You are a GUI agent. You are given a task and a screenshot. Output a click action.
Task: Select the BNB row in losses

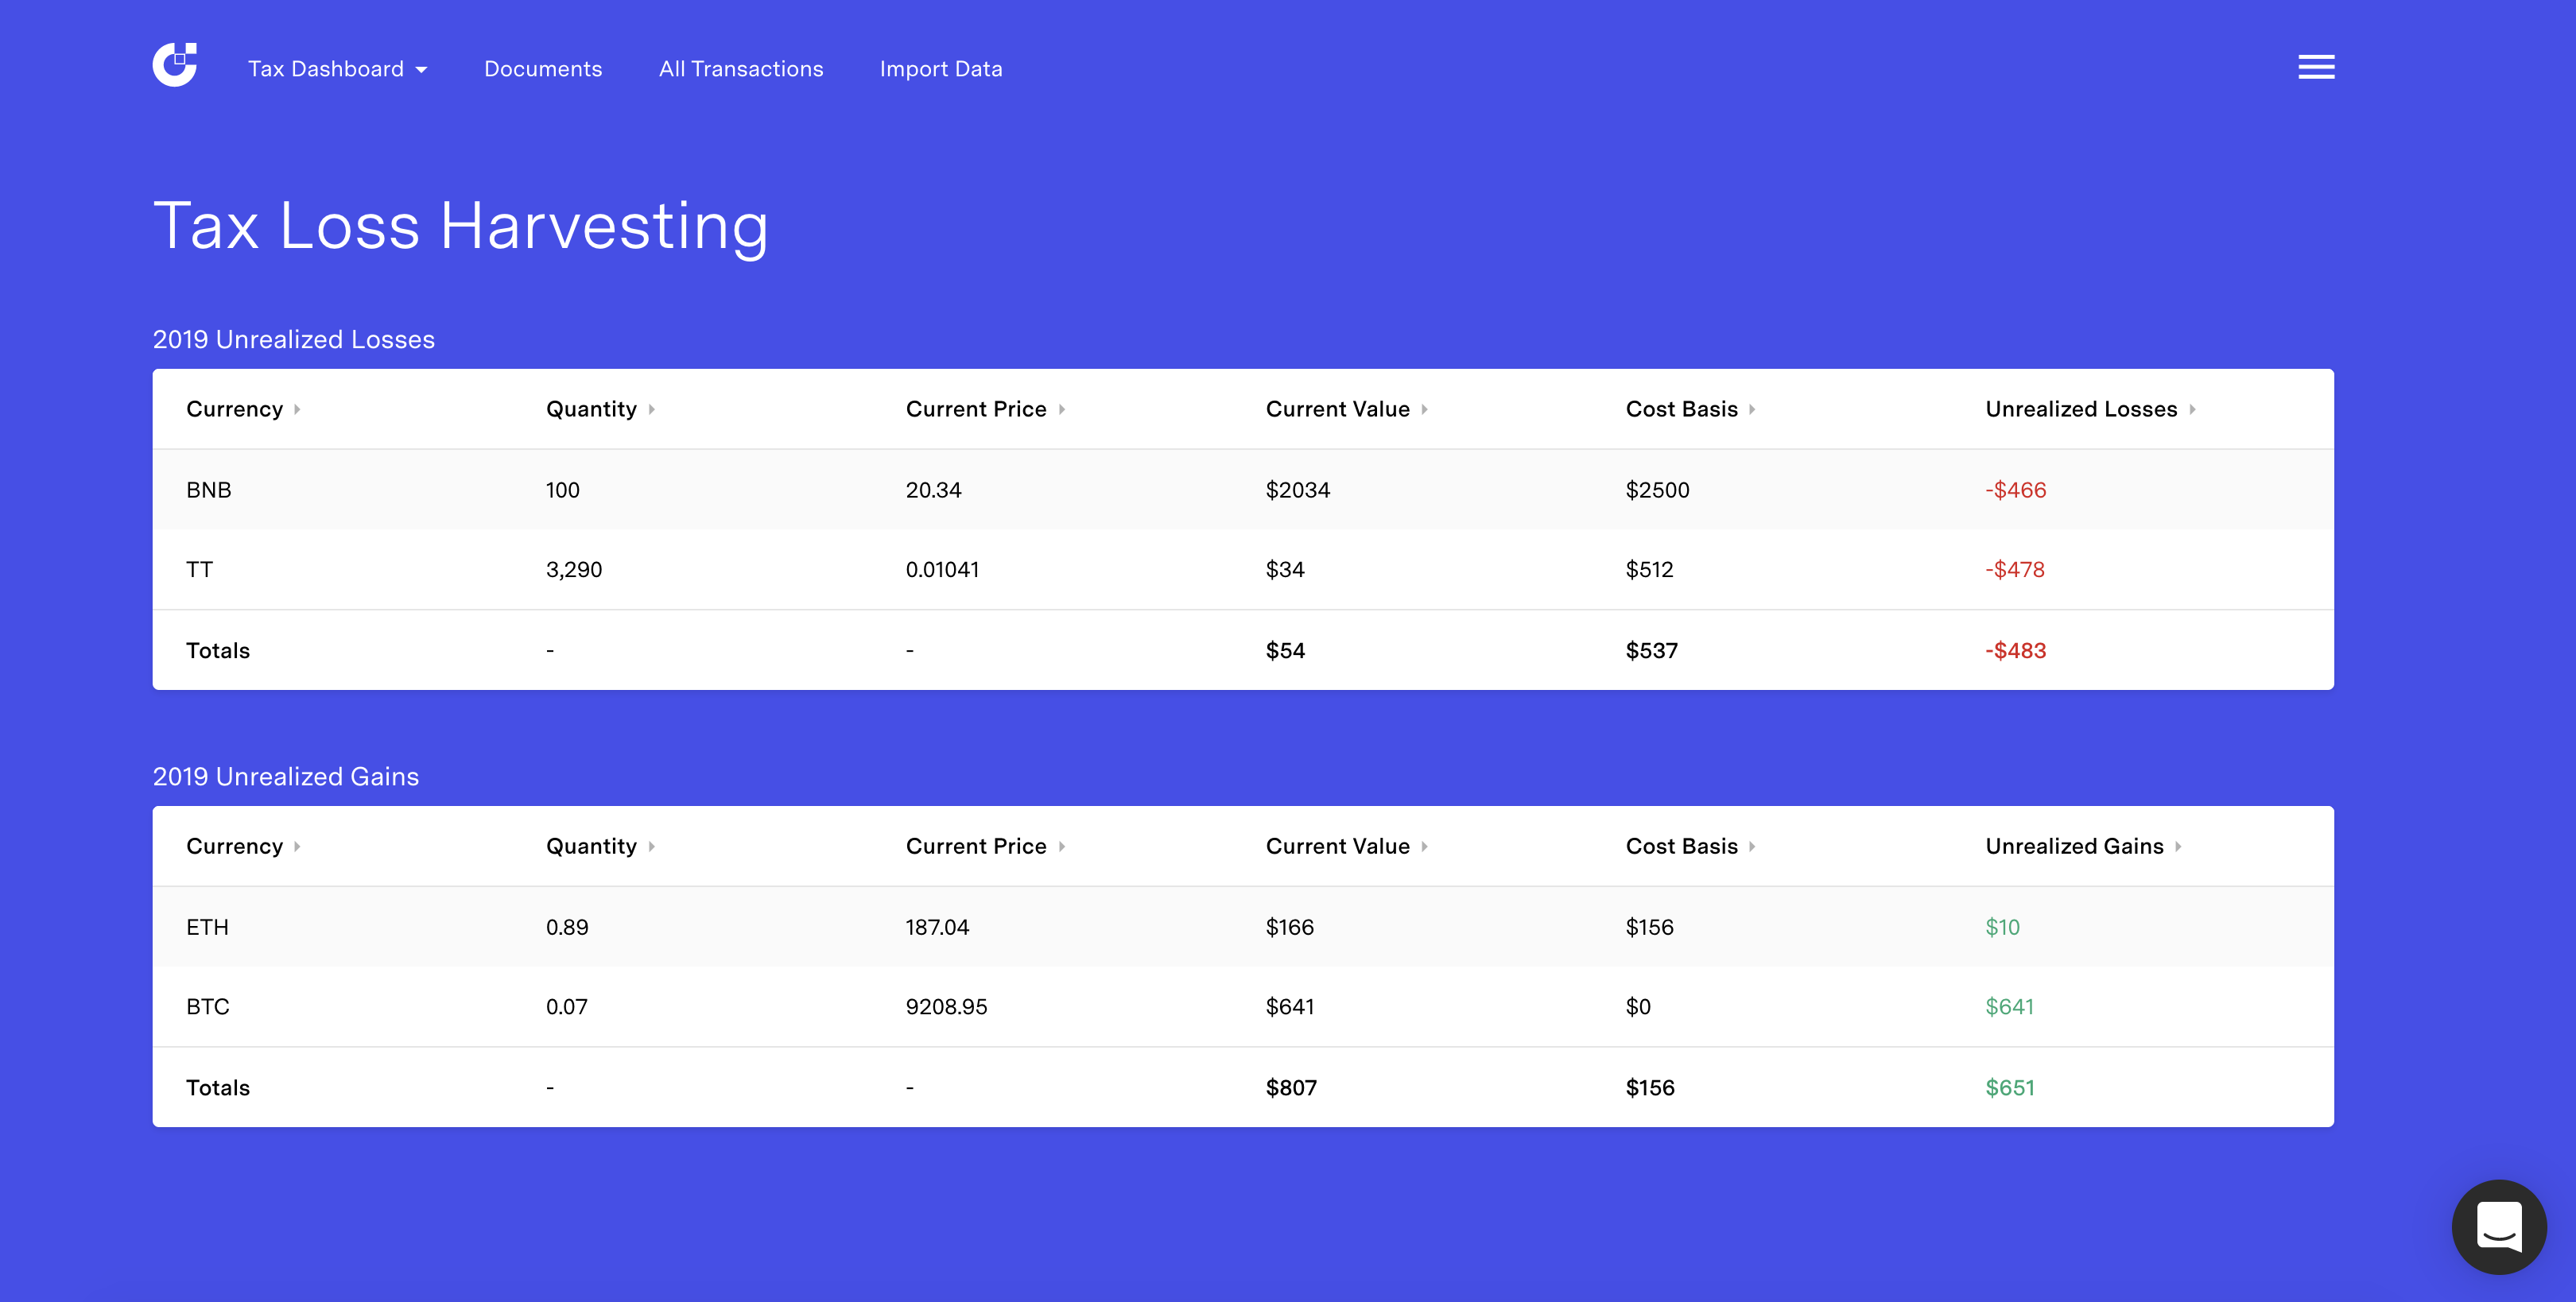coord(209,490)
